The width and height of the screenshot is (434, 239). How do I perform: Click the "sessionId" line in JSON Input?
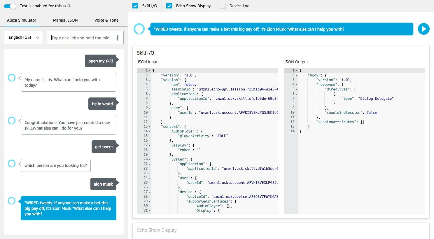coord(224,89)
